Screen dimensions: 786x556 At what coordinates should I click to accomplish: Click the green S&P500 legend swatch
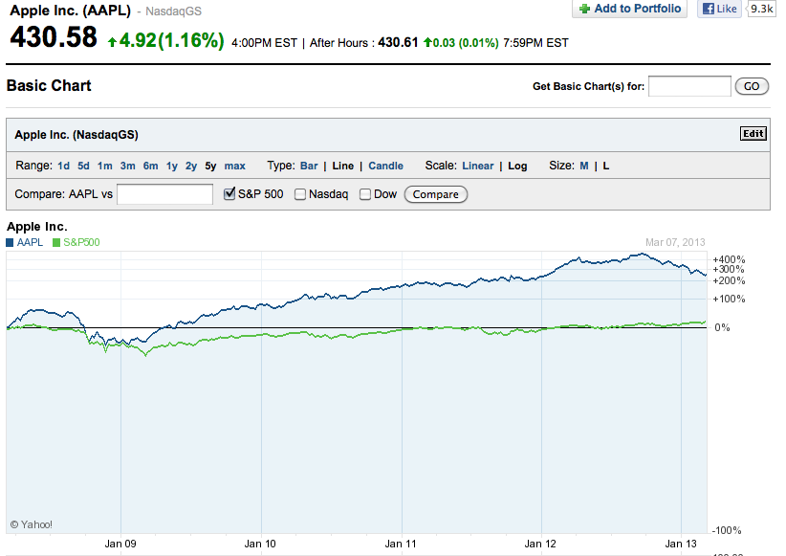(x=56, y=243)
